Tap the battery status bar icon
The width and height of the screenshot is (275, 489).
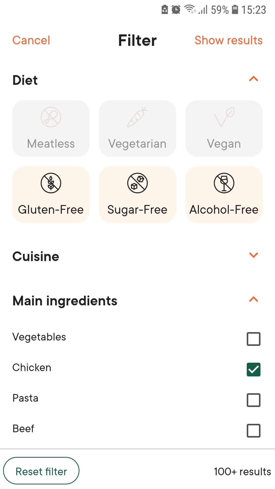click(235, 10)
